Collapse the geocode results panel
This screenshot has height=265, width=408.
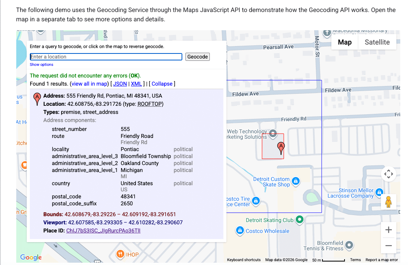click(x=162, y=84)
